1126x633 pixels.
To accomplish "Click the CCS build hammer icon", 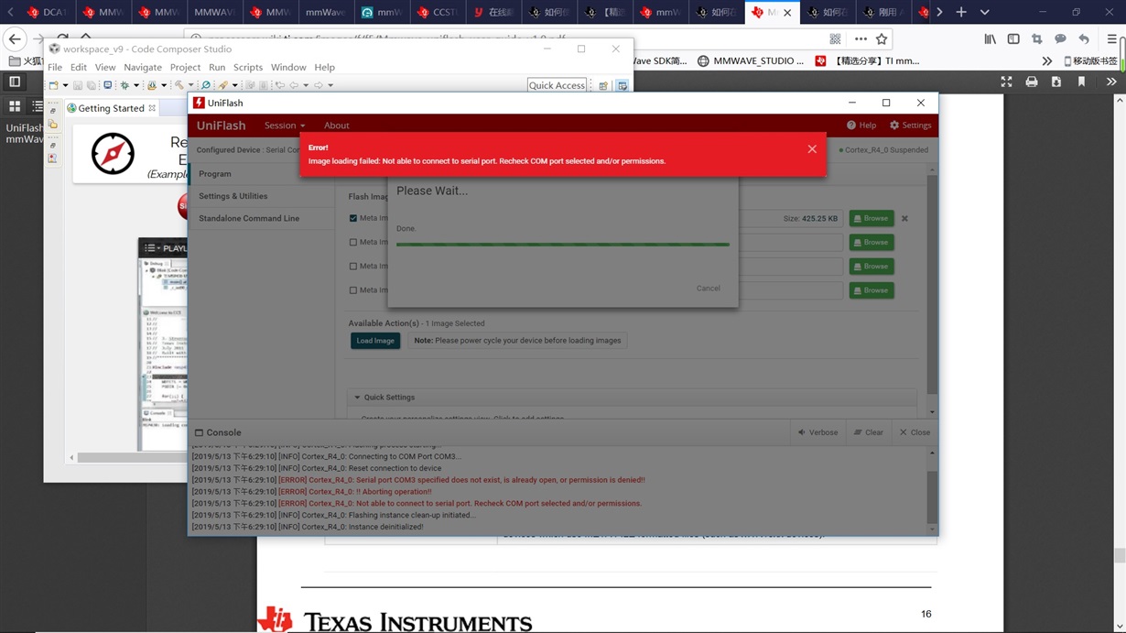I will click(x=179, y=85).
